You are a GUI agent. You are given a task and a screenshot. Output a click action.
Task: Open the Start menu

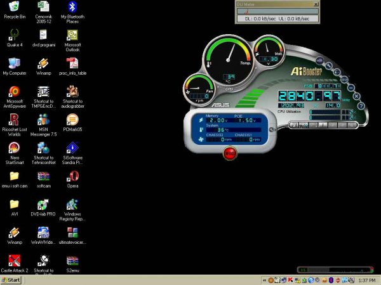click(11, 280)
